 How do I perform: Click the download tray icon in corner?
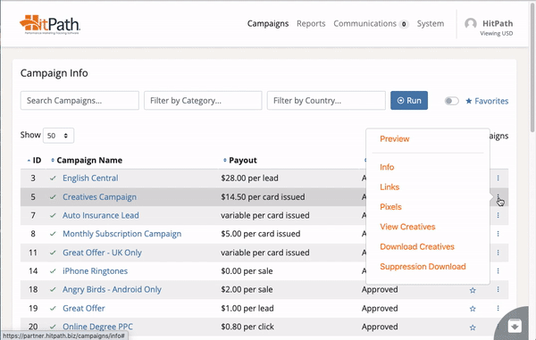click(515, 326)
